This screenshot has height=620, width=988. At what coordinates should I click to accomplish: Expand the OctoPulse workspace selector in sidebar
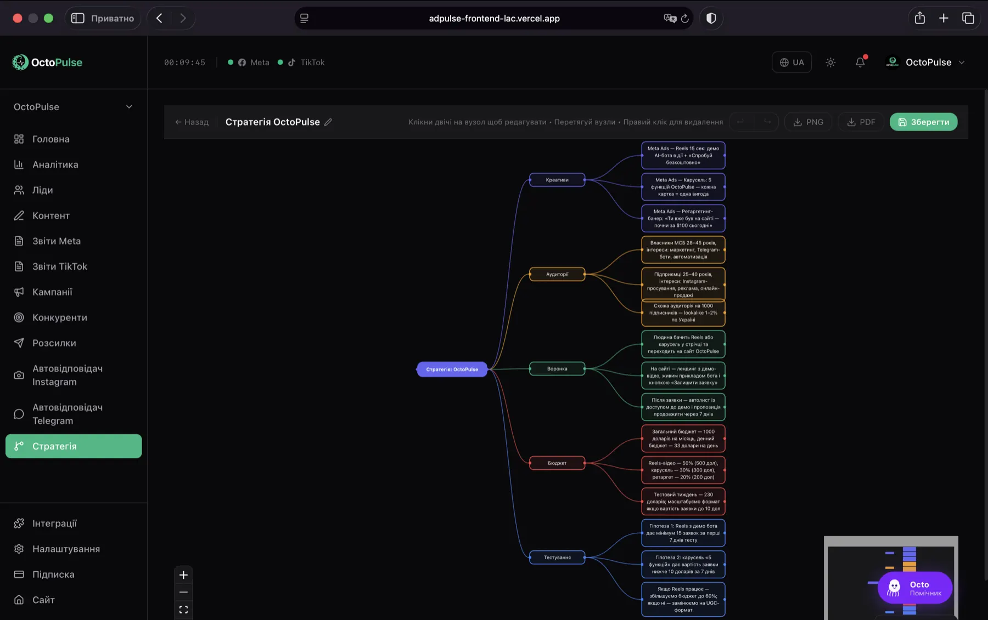point(74,107)
